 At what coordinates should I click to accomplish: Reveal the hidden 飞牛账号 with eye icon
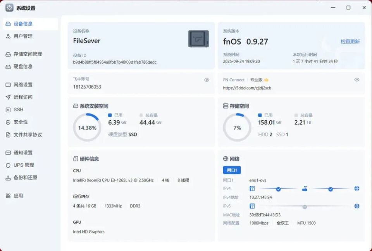coord(207,80)
